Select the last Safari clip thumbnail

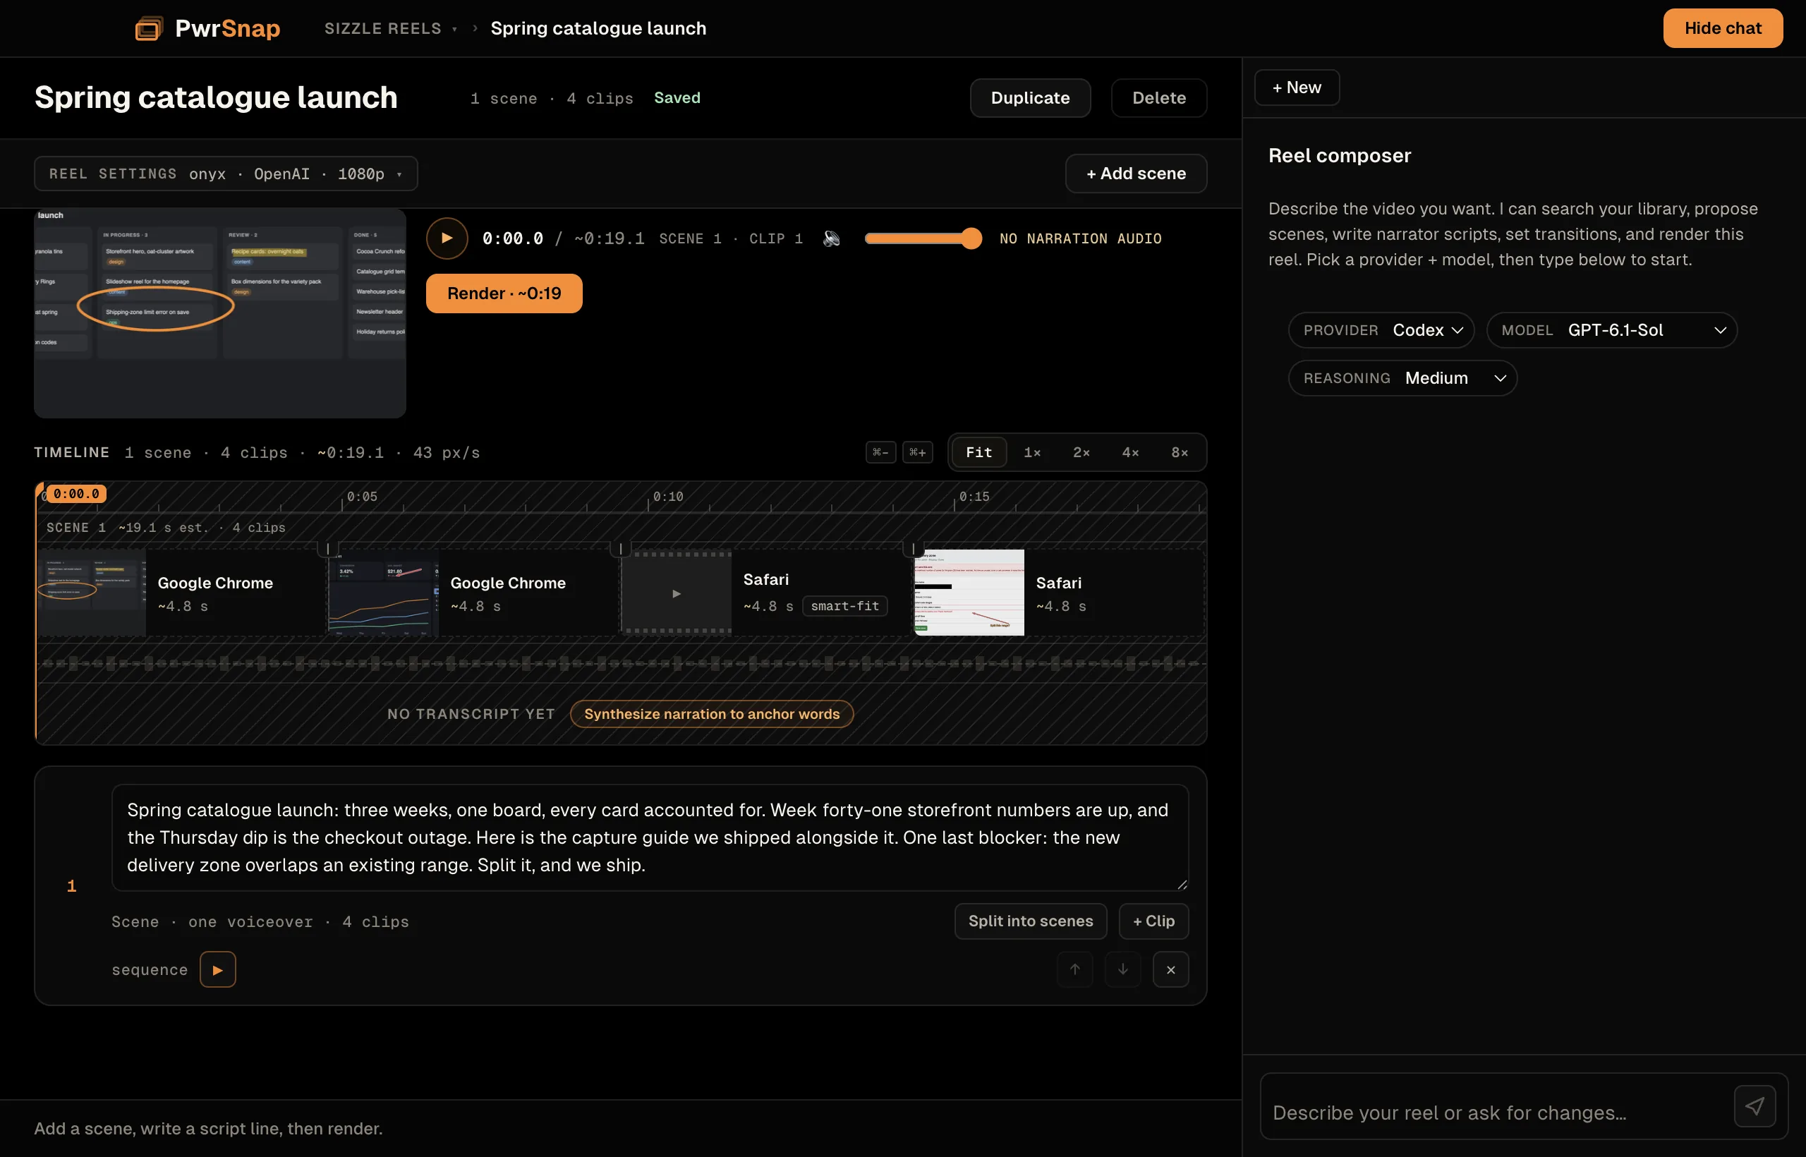coord(969,593)
